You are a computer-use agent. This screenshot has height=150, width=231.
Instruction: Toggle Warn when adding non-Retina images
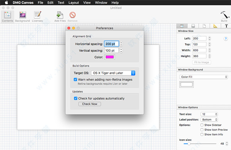tap(75, 79)
